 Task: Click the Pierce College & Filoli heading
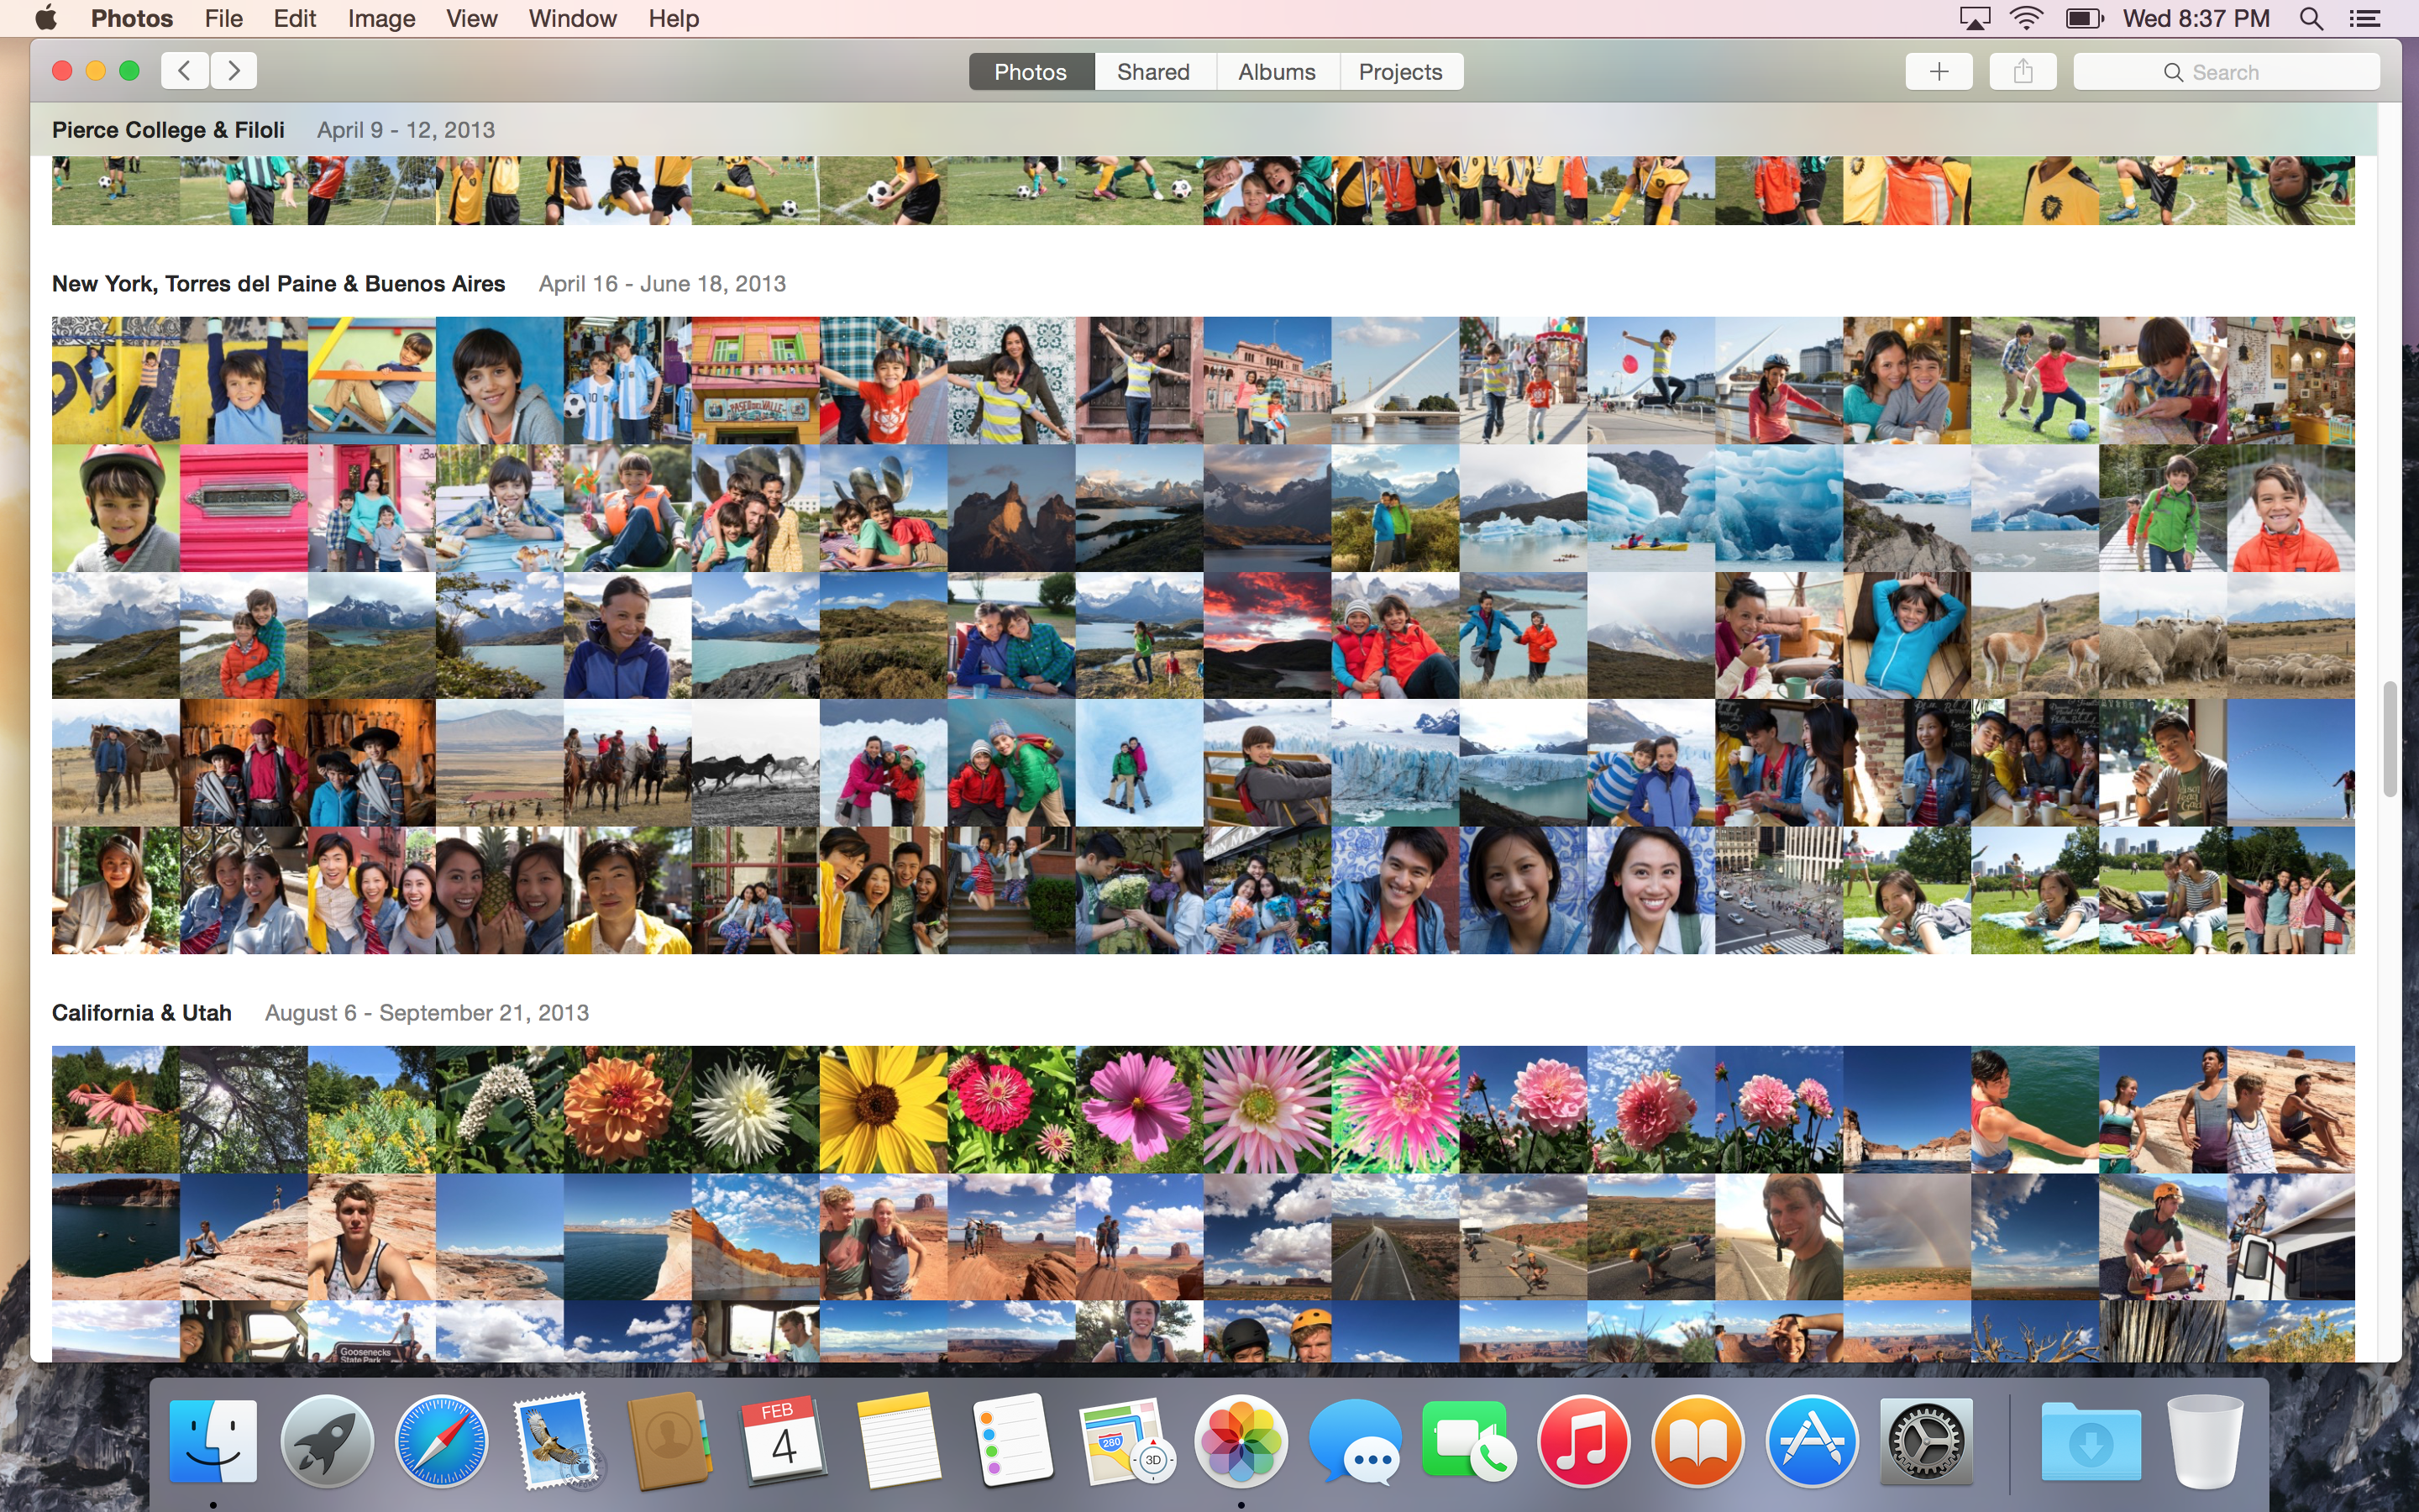(x=168, y=130)
